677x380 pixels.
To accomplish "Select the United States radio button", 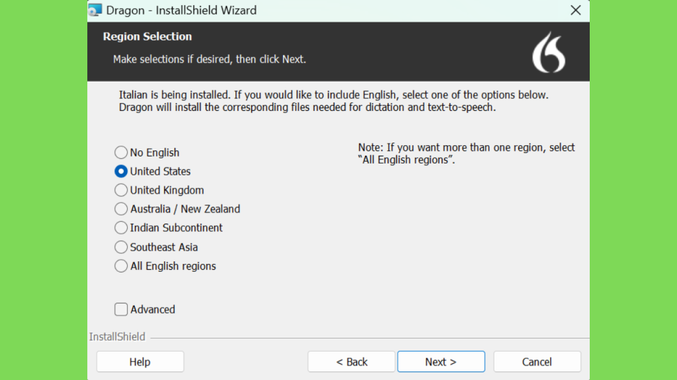I will coord(121,171).
